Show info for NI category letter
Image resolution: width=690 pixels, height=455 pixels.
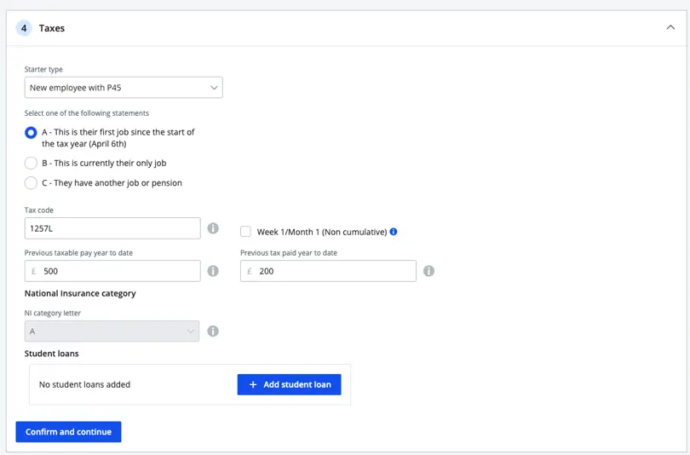(213, 331)
